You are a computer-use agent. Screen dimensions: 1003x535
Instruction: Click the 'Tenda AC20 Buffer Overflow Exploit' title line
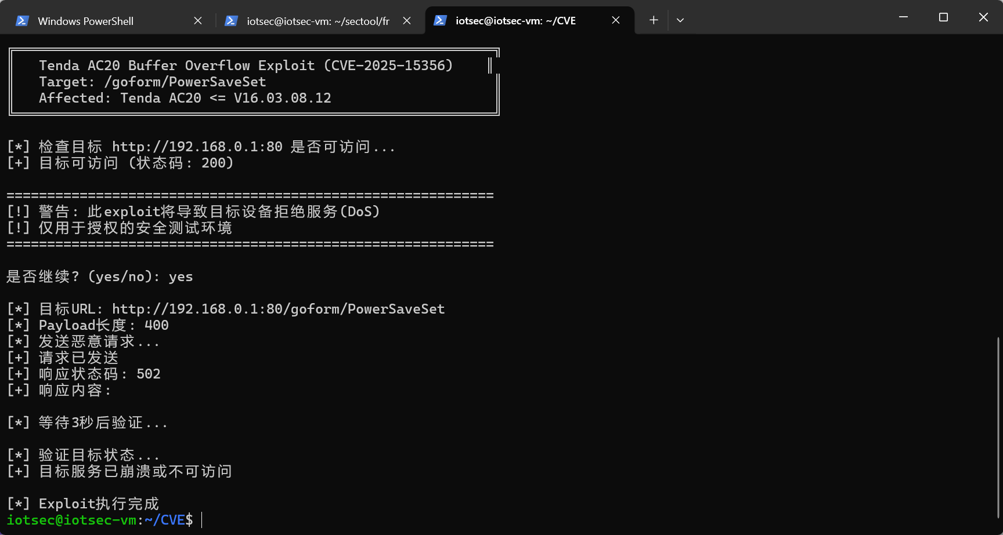(246, 65)
